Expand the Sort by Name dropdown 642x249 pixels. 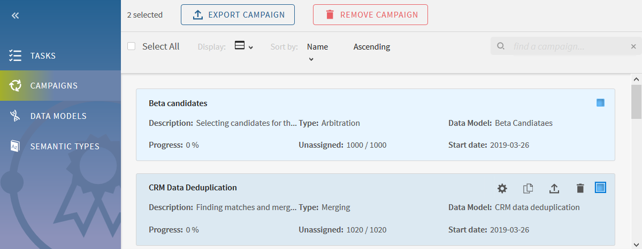[317, 51]
